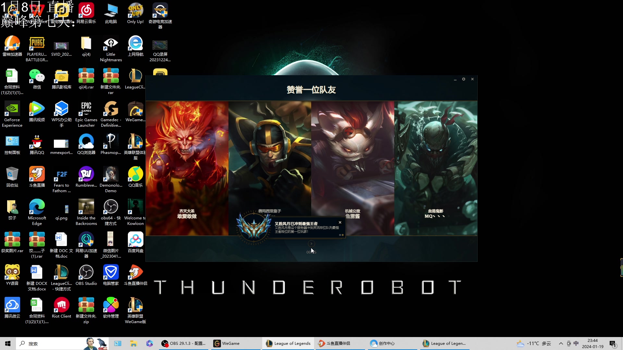Open 腾讯微云 desktop icon
Image resolution: width=623 pixels, height=350 pixels.
click(x=12, y=308)
